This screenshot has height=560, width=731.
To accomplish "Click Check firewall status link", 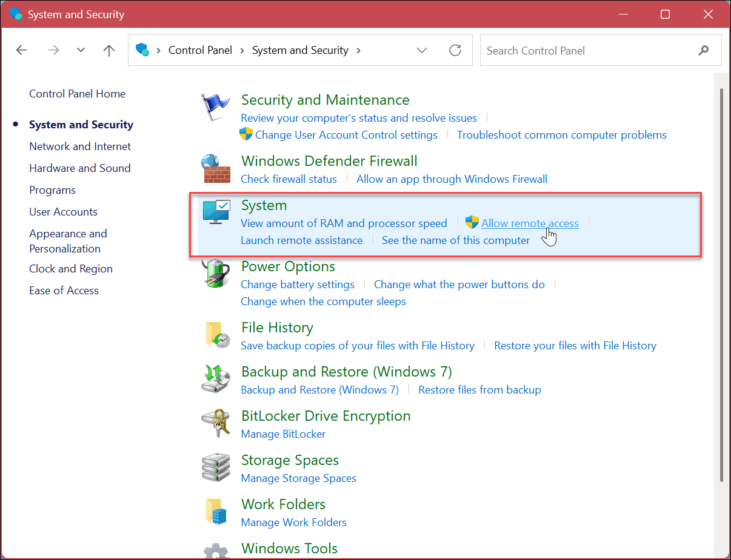I will point(289,179).
